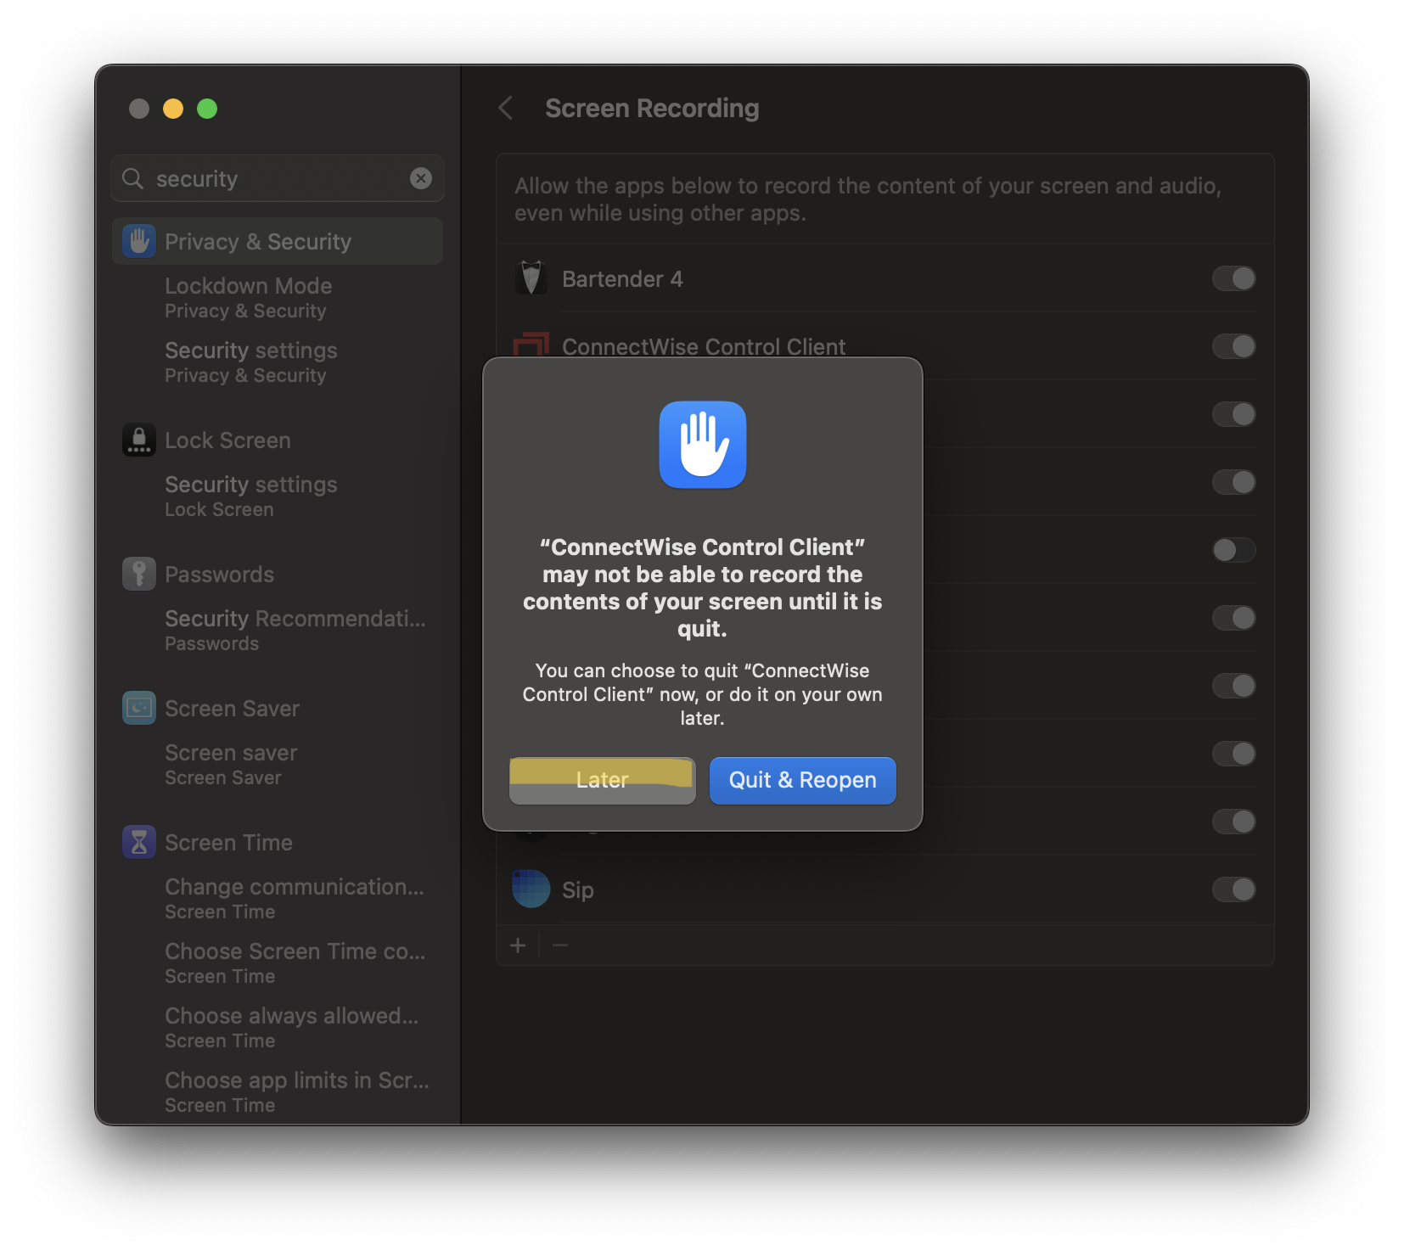The height and width of the screenshot is (1251, 1404).
Task: Click the yellow minimize window button
Action: tap(173, 109)
